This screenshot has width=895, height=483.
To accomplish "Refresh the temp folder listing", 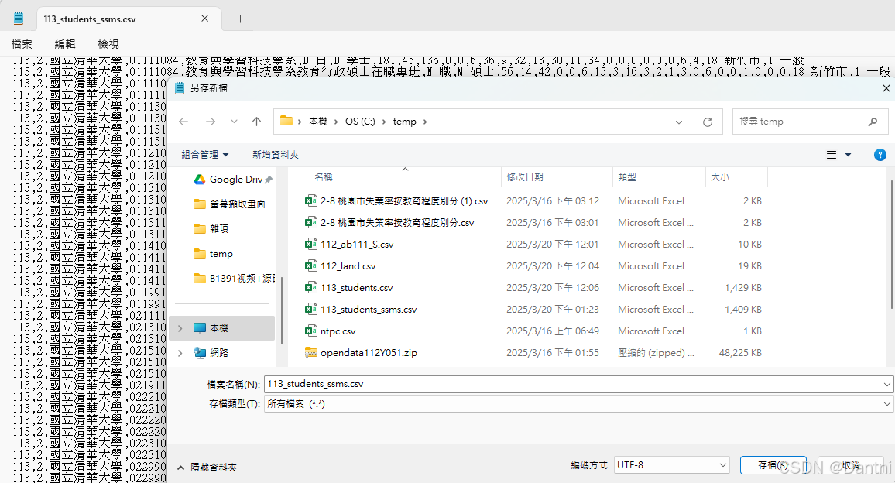I will [x=707, y=122].
